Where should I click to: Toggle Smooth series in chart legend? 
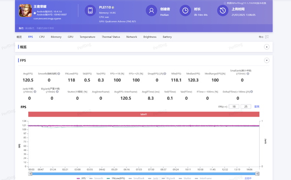coord(97,178)
